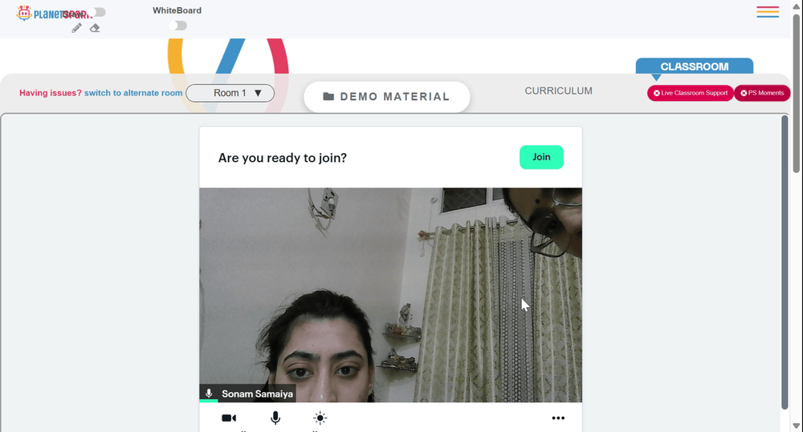Open PS Moments
Viewport: 803px width, 432px height.
click(762, 93)
